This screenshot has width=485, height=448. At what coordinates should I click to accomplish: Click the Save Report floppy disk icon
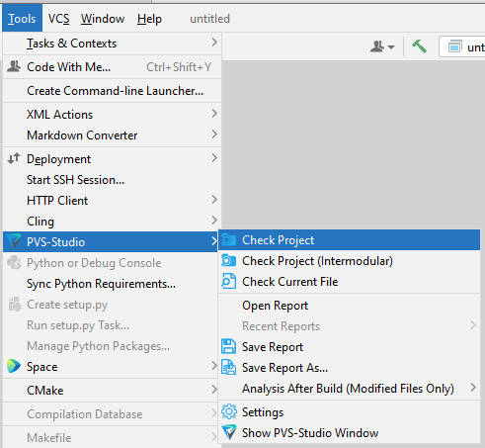tap(228, 347)
